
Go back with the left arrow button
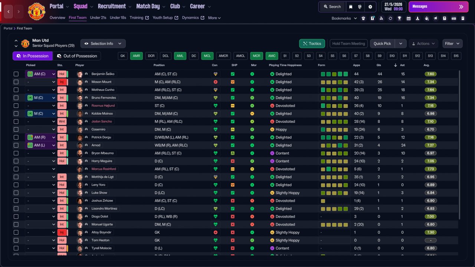(x=8, y=12)
